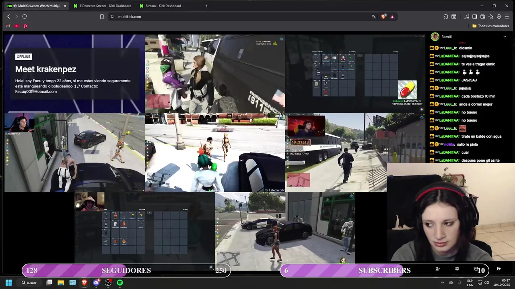Open Leo AI sparkle icon
This screenshot has width=515, height=289.
pos(491,16)
